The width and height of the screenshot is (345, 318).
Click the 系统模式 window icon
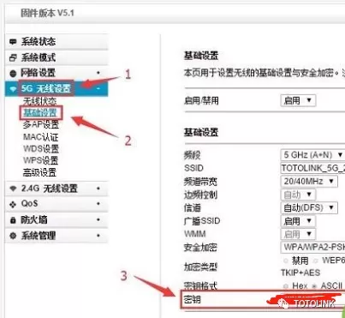[x=13, y=57]
